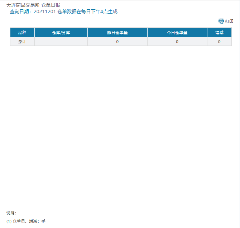Select the date value 20211201

pyautogui.click(x=45, y=11)
